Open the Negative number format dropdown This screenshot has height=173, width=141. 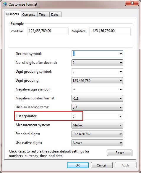(97, 99)
